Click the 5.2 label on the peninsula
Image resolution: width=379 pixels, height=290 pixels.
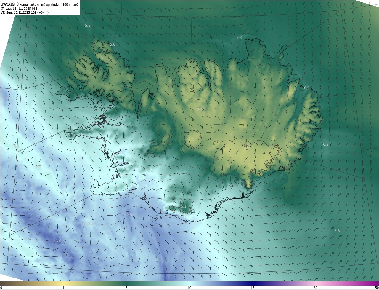(70, 135)
